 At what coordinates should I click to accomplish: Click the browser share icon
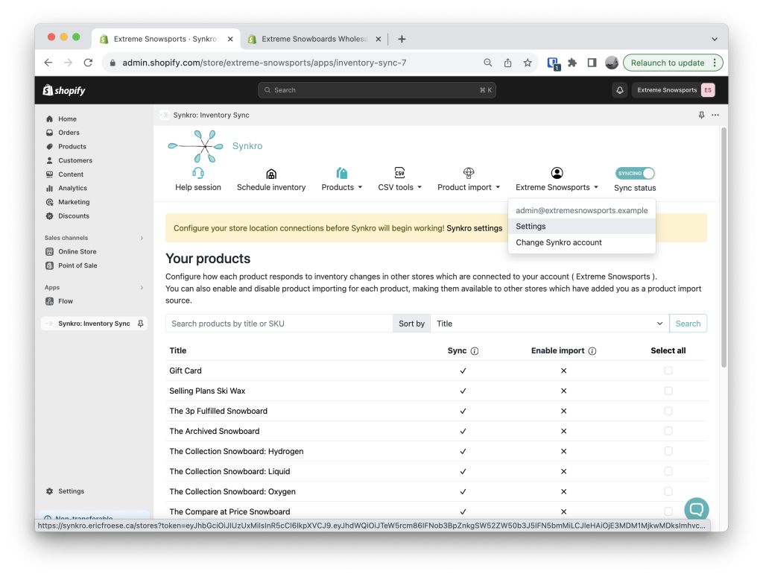coord(507,63)
